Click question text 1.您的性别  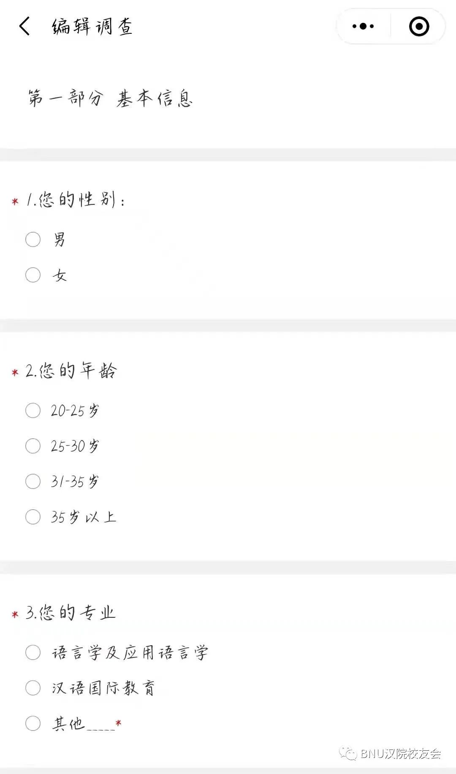(74, 199)
